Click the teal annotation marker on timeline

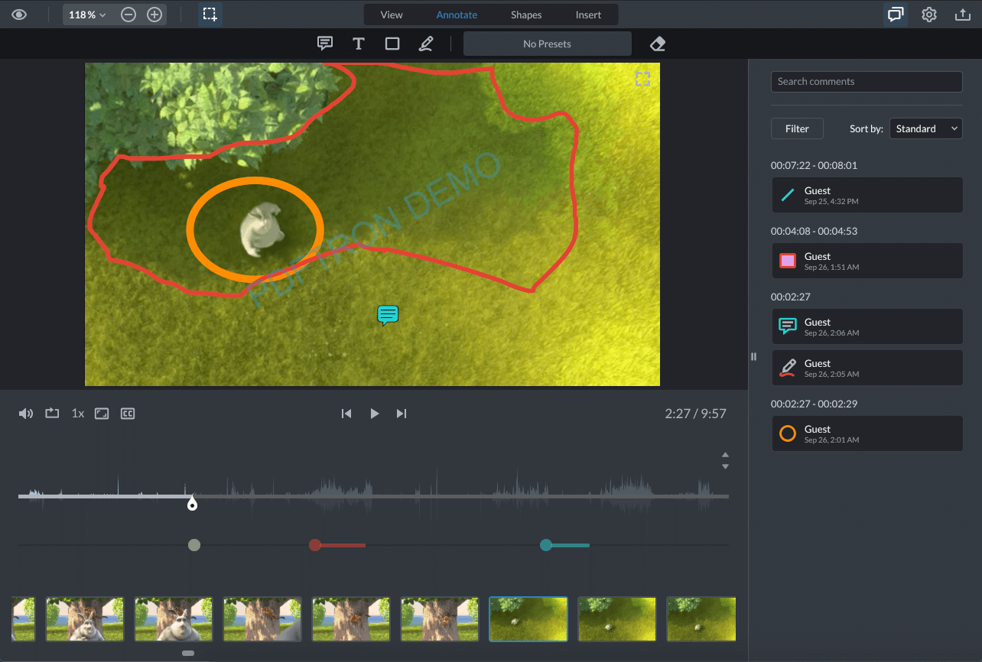tap(545, 545)
